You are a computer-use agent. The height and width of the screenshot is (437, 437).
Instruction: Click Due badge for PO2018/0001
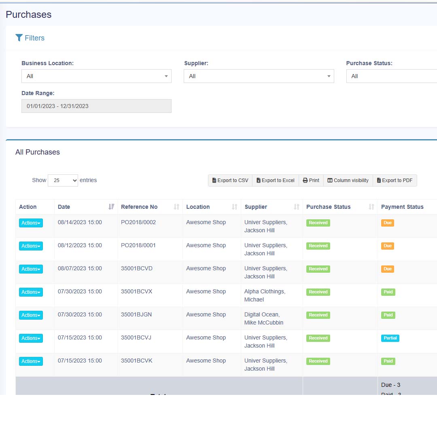coord(387,246)
